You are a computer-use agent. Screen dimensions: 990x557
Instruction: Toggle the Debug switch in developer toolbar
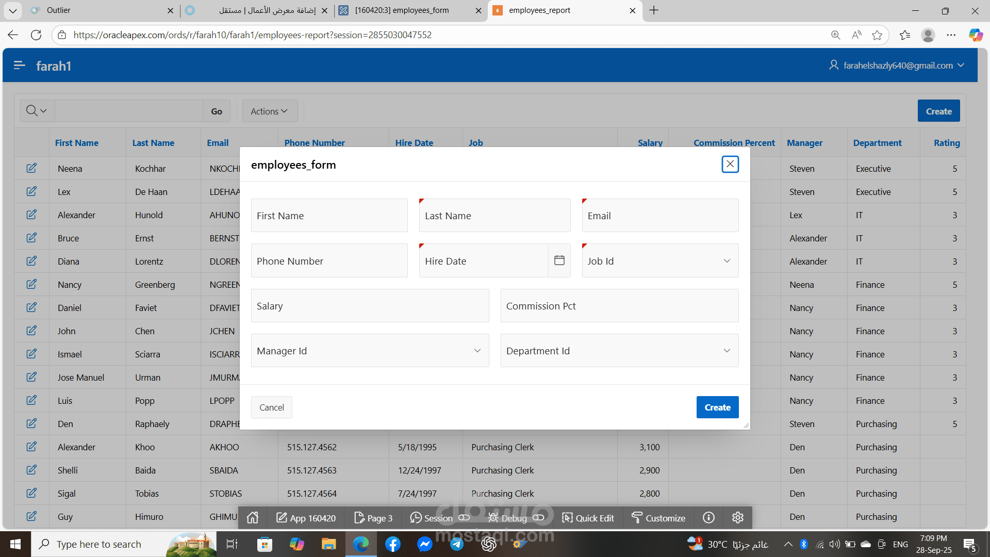tap(538, 518)
